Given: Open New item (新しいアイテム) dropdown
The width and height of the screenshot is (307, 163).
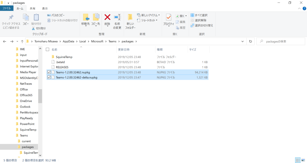Looking at the screenshot, I should coord(148,15).
